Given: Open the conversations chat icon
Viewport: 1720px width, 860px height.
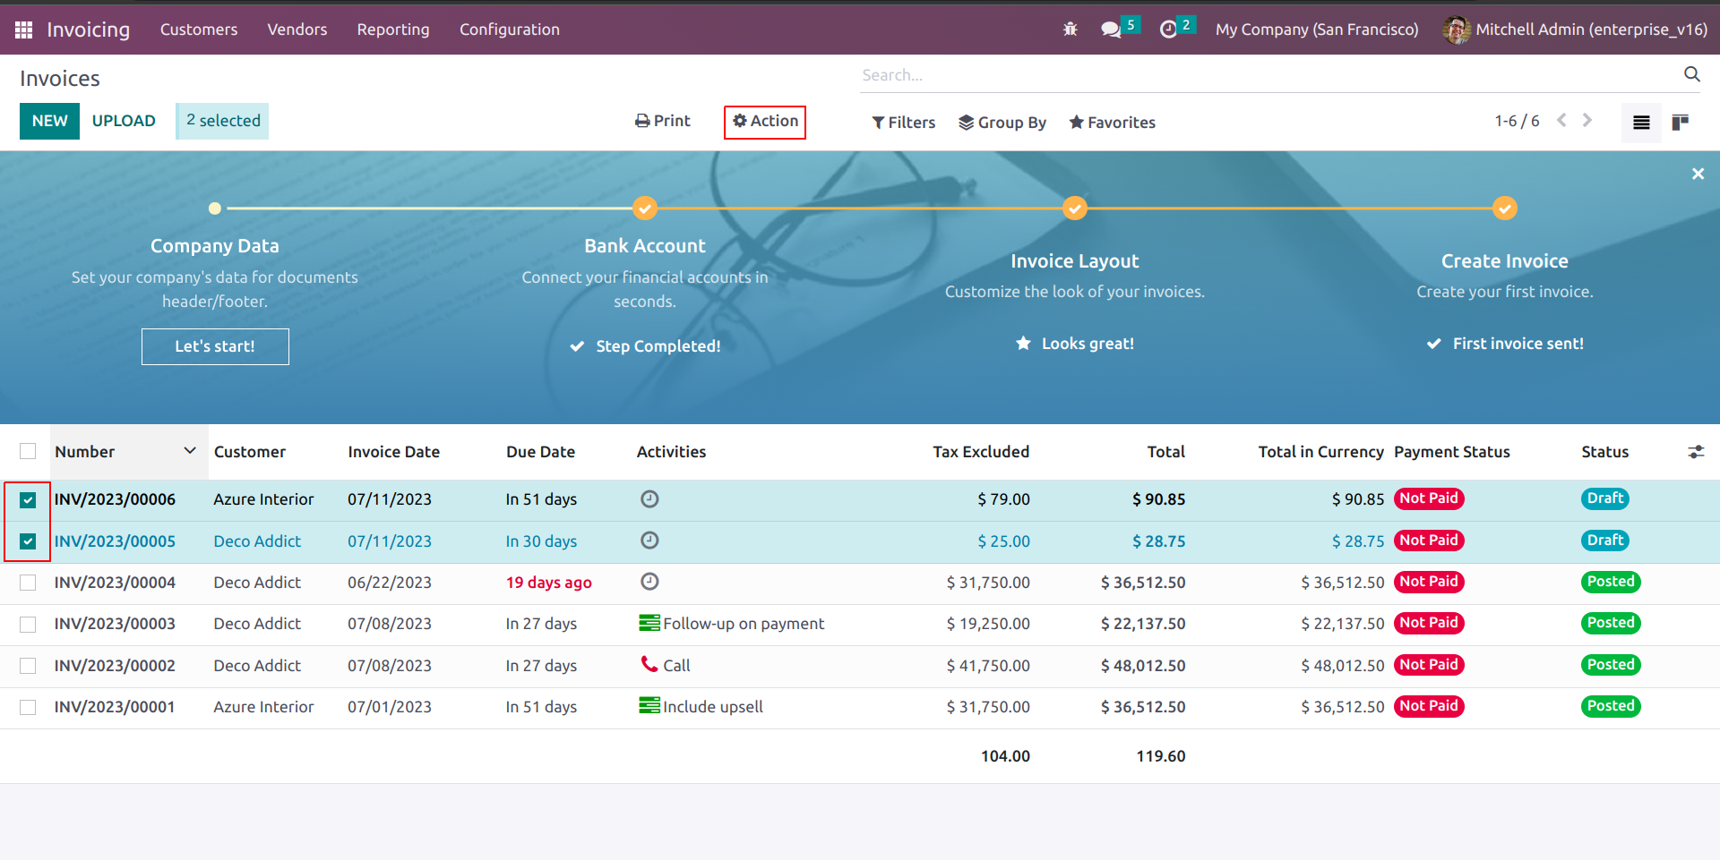Looking at the screenshot, I should tap(1112, 30).
